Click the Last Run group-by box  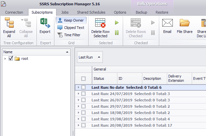(90, 57)
